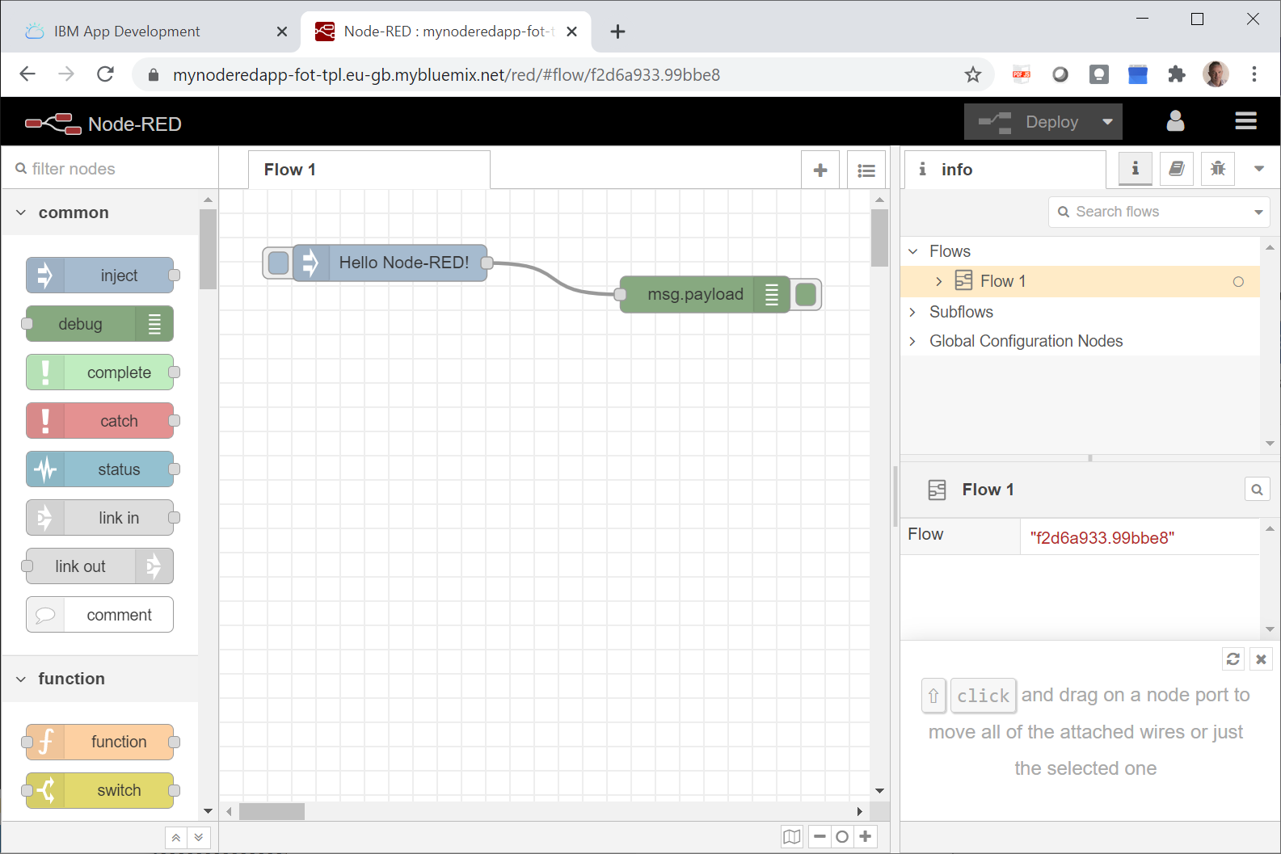This screenshot has width=1281, height=854.
Task: Select the complete node in palette
Action: (100, 372)
